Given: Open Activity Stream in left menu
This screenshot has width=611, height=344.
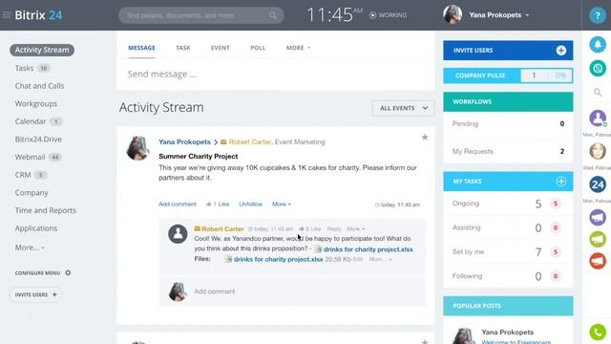Looking at the screenshot, I should point(42,50).
